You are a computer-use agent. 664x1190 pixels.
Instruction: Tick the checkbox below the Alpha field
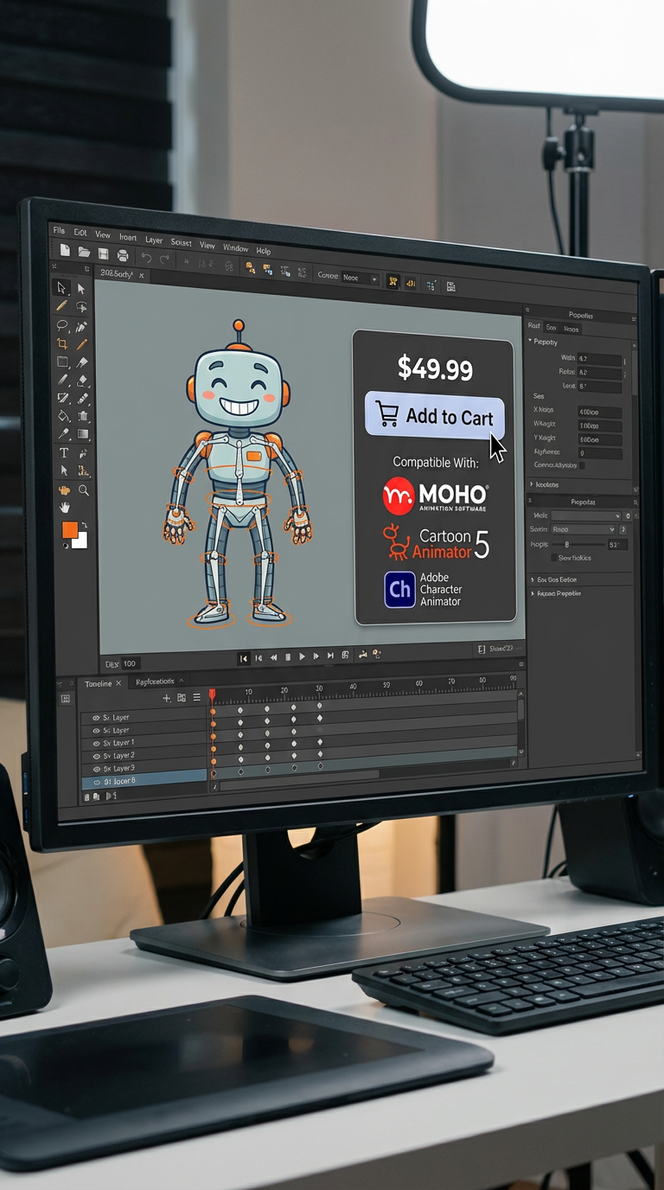pos(582,465)
